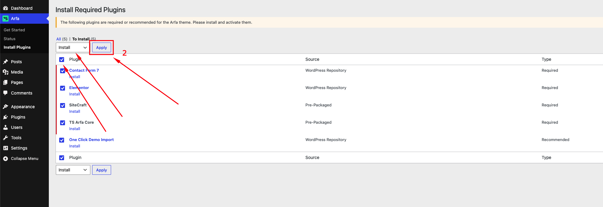Click the Settings sliders icon
This screenshot has height=207, width=603.
tap(5, 148)
